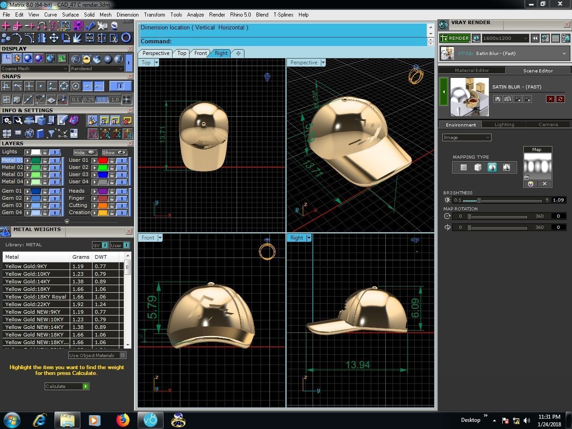572x429 pixels.
Task: Click the blue book icon
Action: pyautogui.click(x=40, y=133)
